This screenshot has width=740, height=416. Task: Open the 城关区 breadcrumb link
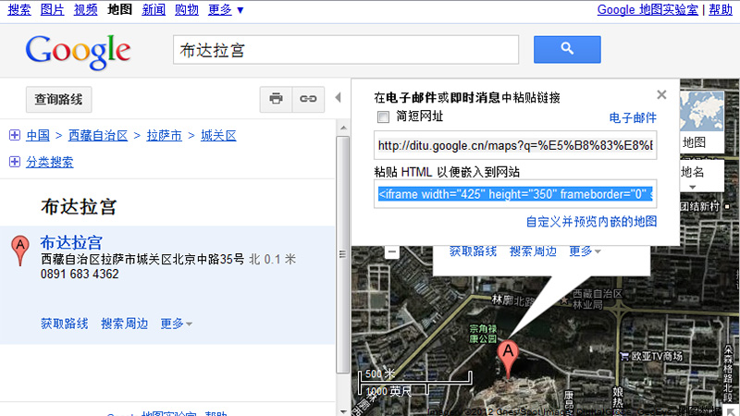(218, 136)
